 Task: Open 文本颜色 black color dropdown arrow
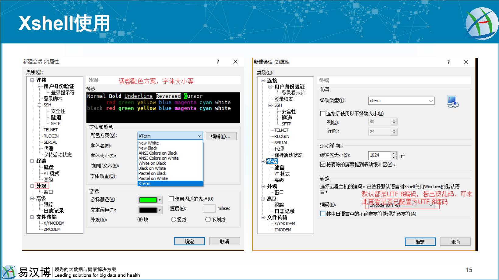coord(160,210)
